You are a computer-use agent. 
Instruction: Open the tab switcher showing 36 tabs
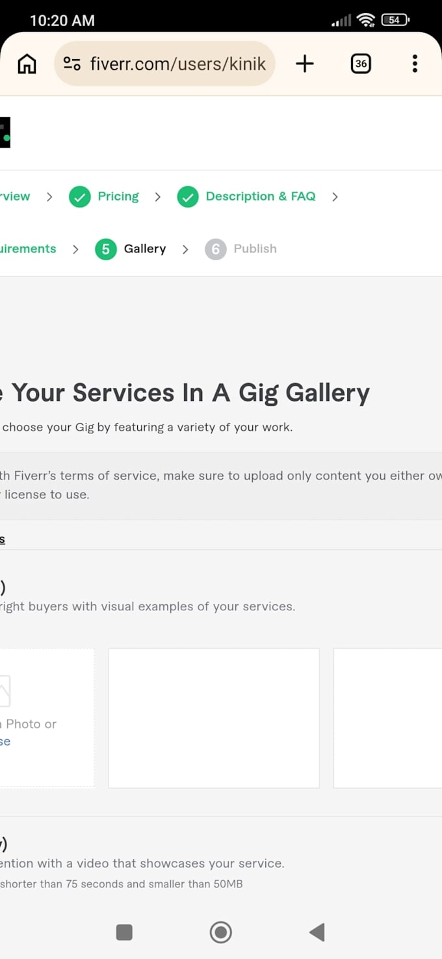(x=361, y=64)
